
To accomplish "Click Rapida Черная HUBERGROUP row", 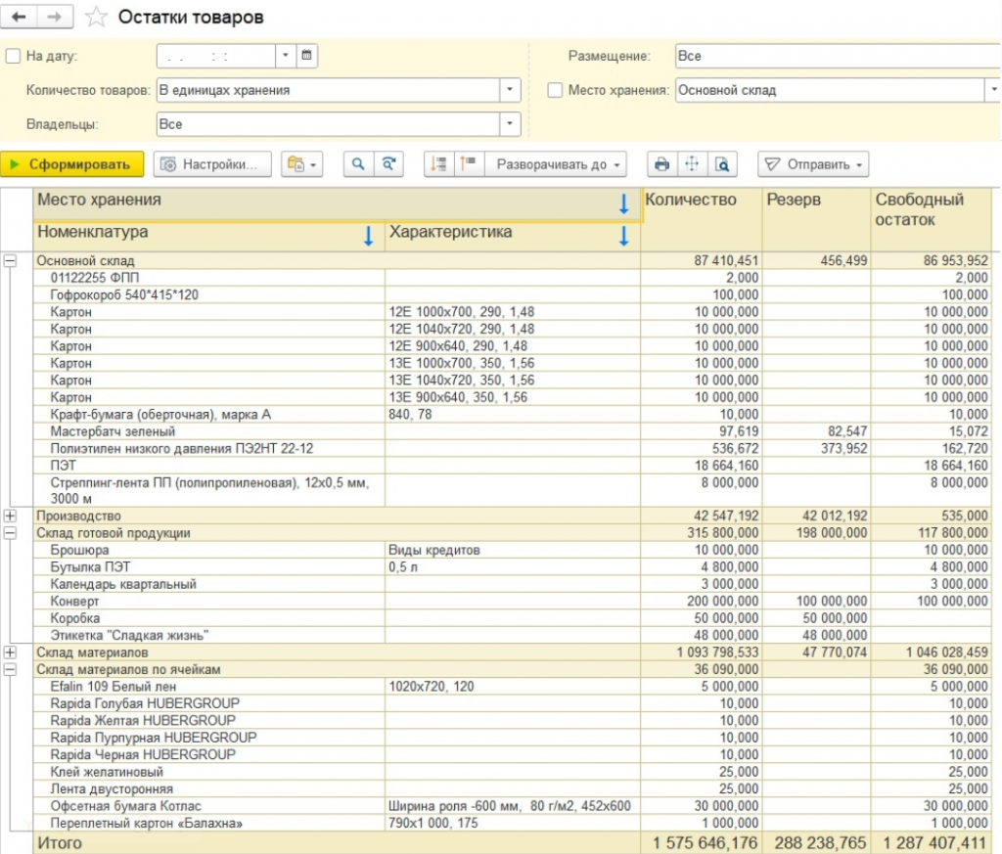I will pos(511,754).
